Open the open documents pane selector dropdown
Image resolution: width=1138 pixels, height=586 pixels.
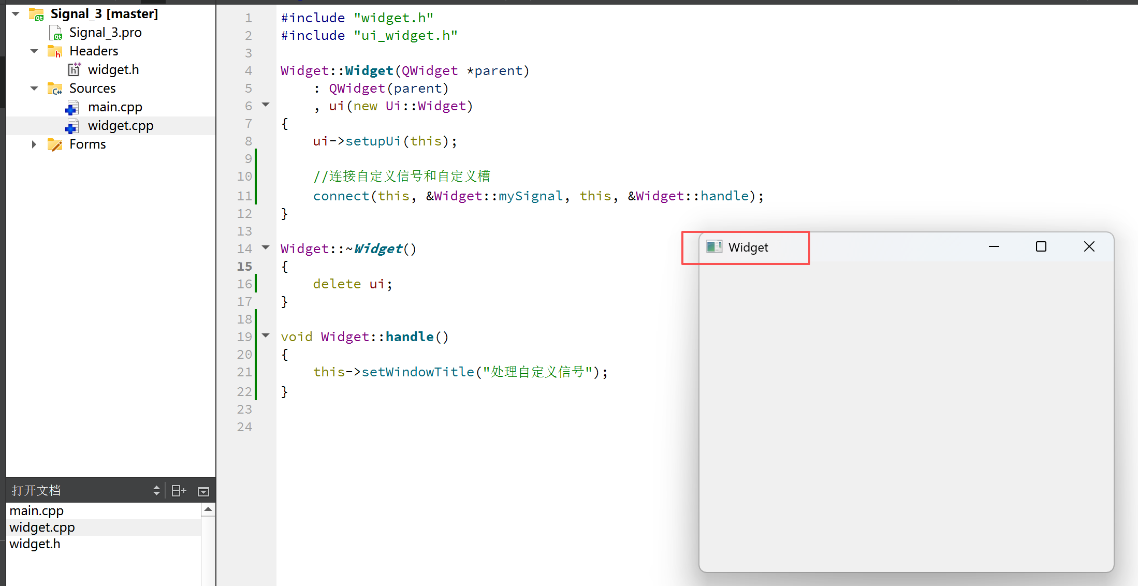point(156,491)
